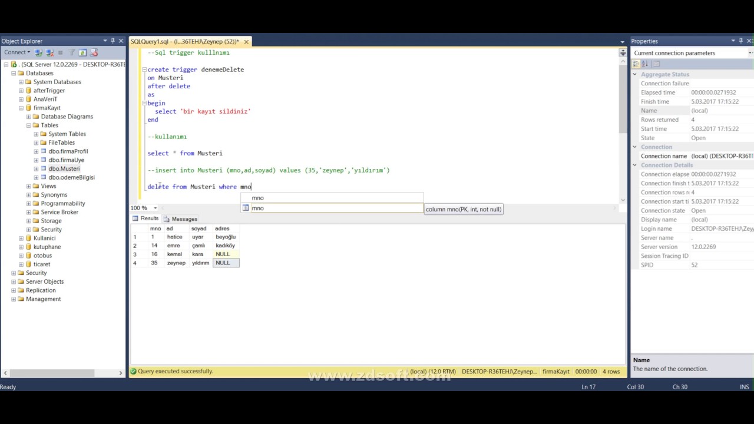754x424 pixels.
Task: Select the zeynep cell in results grid
Action: pos(177,263)
